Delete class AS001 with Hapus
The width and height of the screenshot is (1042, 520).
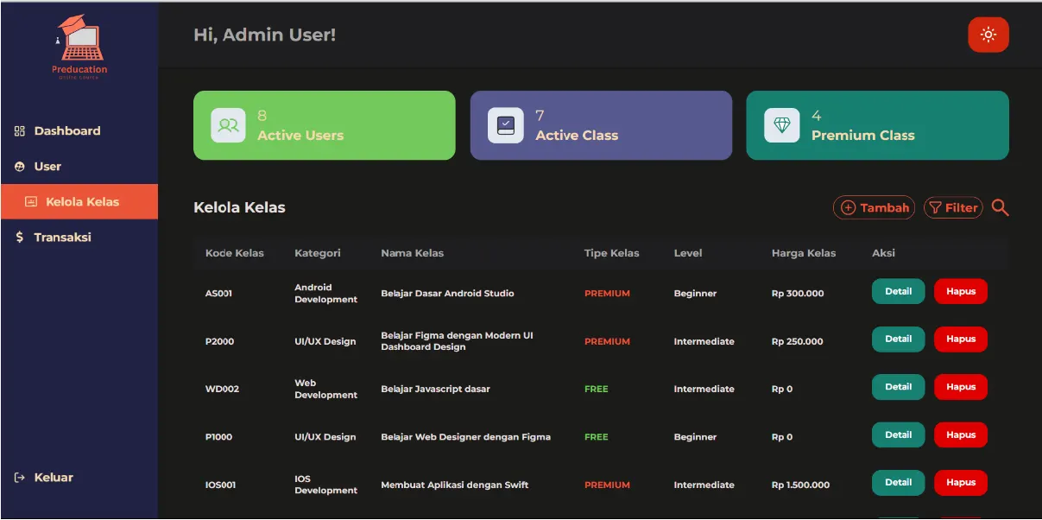[960, 291]
